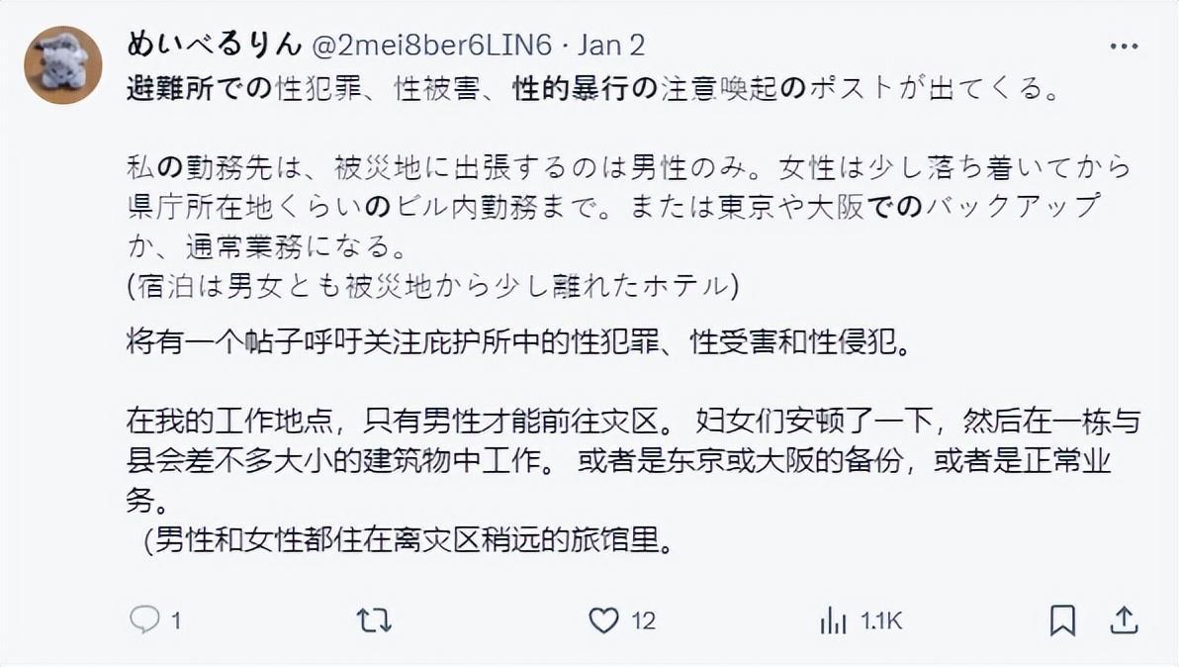Screen dimensions: 1179x667
Task: Click the Japanese parenthetical line starting with (宿泊は男女とも
Action: 433,283
